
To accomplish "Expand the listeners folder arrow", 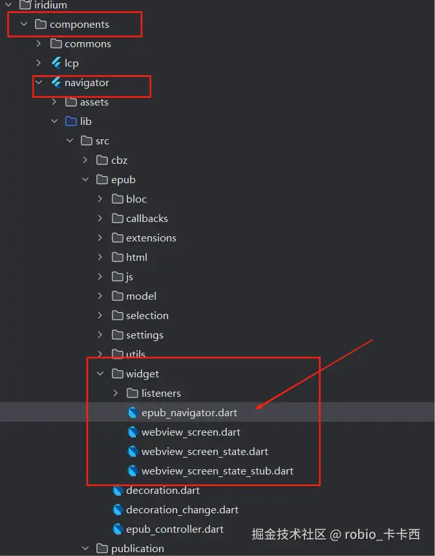I will tap(116, 393).
